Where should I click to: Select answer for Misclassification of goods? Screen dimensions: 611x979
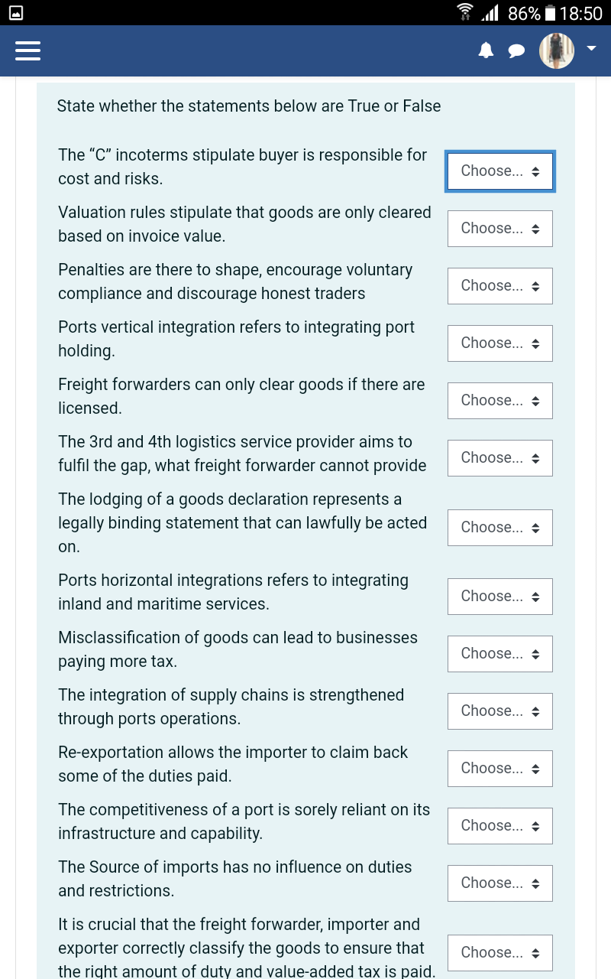500,654
